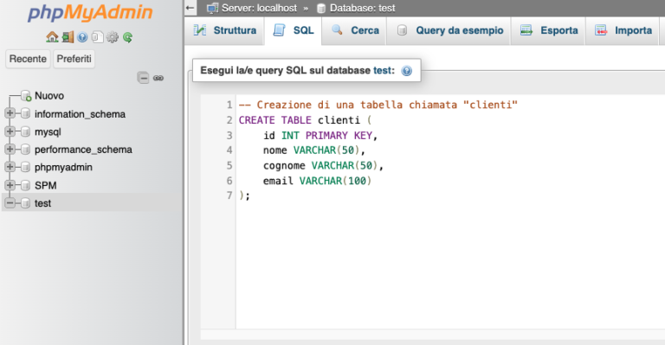
Task: Click database icon in breadcrumb
Action: coord(321,8)
